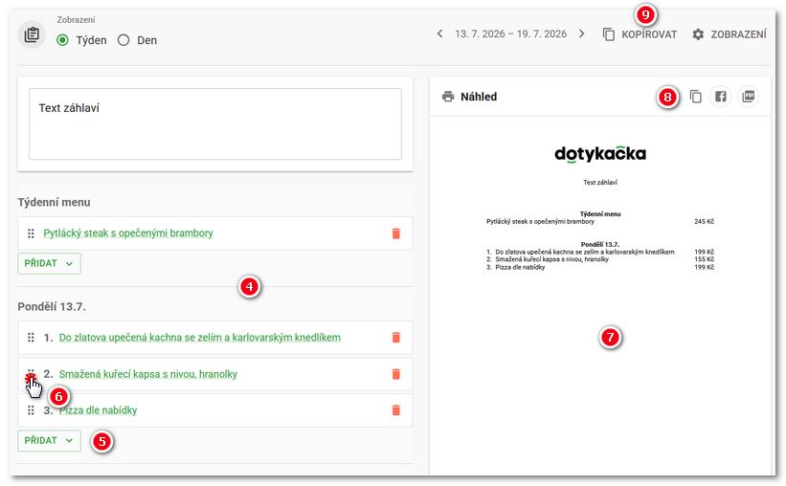Click the menu clipboard icon at top left
Viewport: 786px width, 486px height.
click(32, 34)
